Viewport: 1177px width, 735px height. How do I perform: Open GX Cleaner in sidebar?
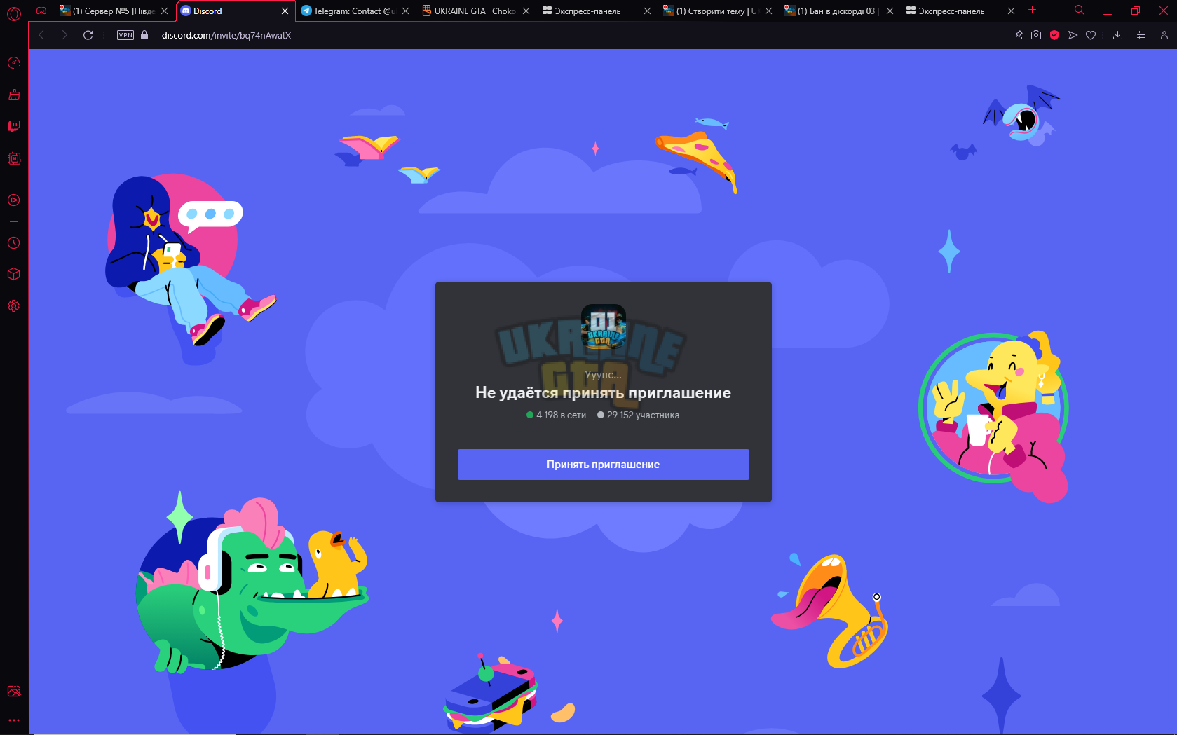coord(14,95)
